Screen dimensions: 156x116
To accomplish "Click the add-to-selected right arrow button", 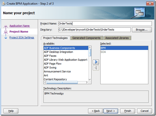I will tap(96, 62).
